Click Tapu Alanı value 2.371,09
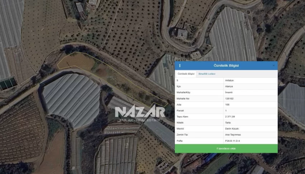Screen dimensions: 305x174 (230, 117)
